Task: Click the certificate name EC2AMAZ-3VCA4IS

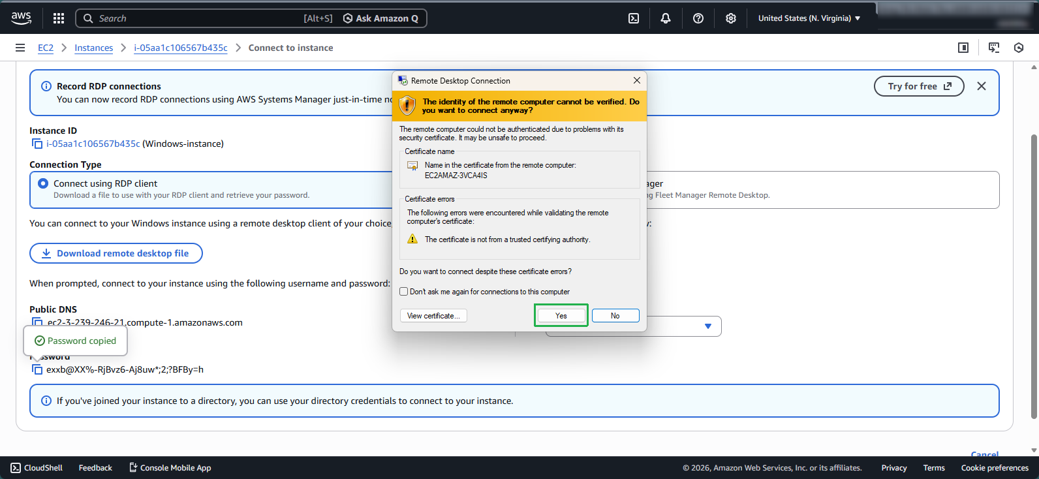Action: click(456, 176)
